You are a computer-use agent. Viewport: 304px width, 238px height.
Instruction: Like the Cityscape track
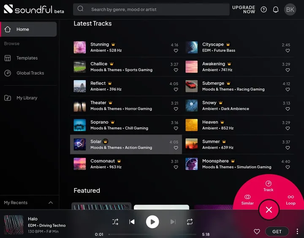coord(288,51)
